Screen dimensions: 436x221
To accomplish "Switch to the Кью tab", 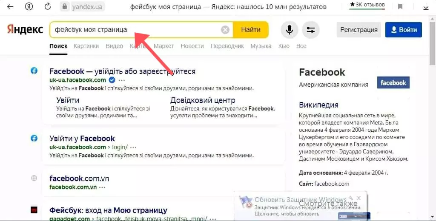I will click(x=284, y=46).
